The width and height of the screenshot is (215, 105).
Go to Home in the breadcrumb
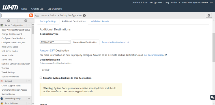click(x=44, y=15)
